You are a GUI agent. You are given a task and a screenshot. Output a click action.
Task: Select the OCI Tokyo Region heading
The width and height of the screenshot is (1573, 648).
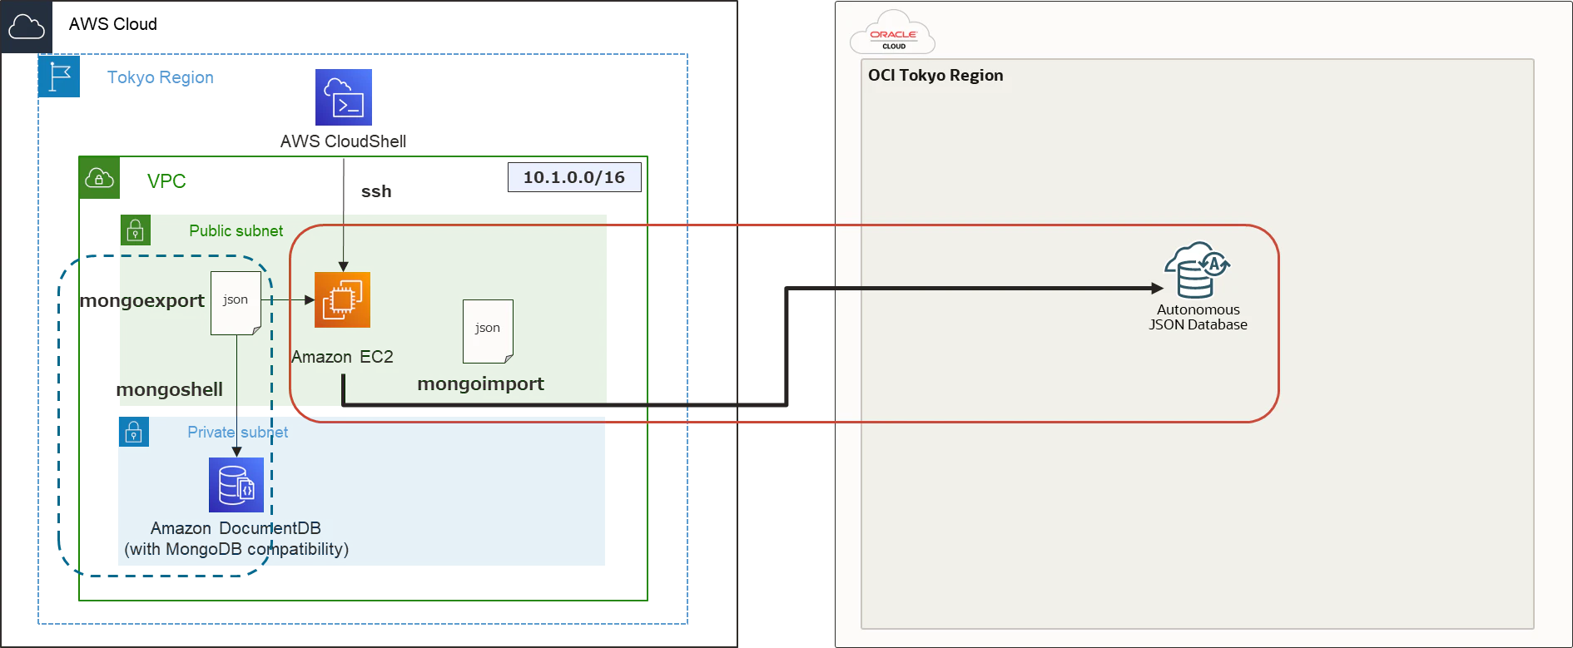pyautogui.click(x=935, y=75)
